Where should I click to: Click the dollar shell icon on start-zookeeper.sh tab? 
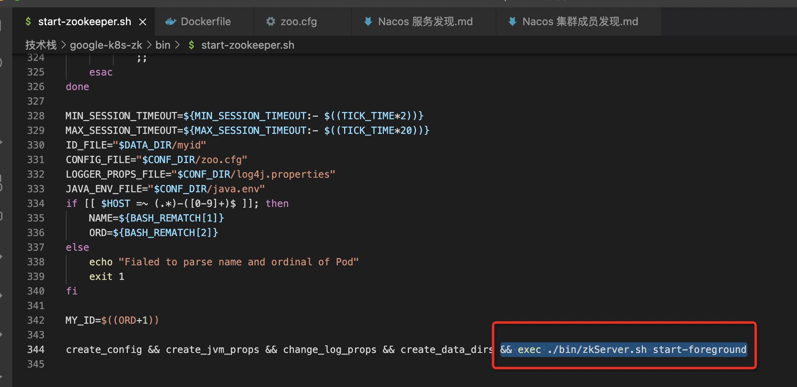28,21
